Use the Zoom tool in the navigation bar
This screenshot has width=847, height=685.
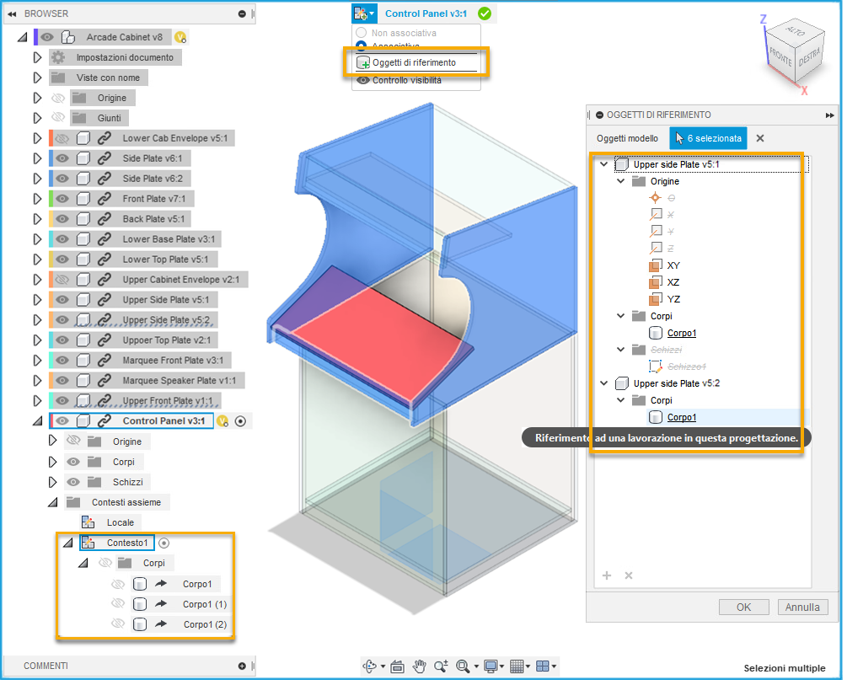pyautogui.click(x=441, y=666)
